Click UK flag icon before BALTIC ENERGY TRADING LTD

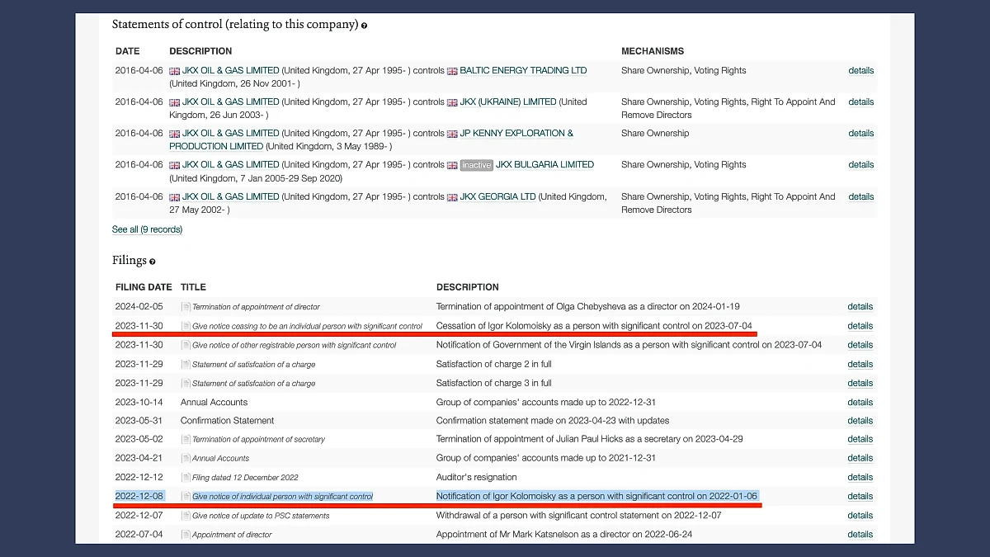click(452, 71)
